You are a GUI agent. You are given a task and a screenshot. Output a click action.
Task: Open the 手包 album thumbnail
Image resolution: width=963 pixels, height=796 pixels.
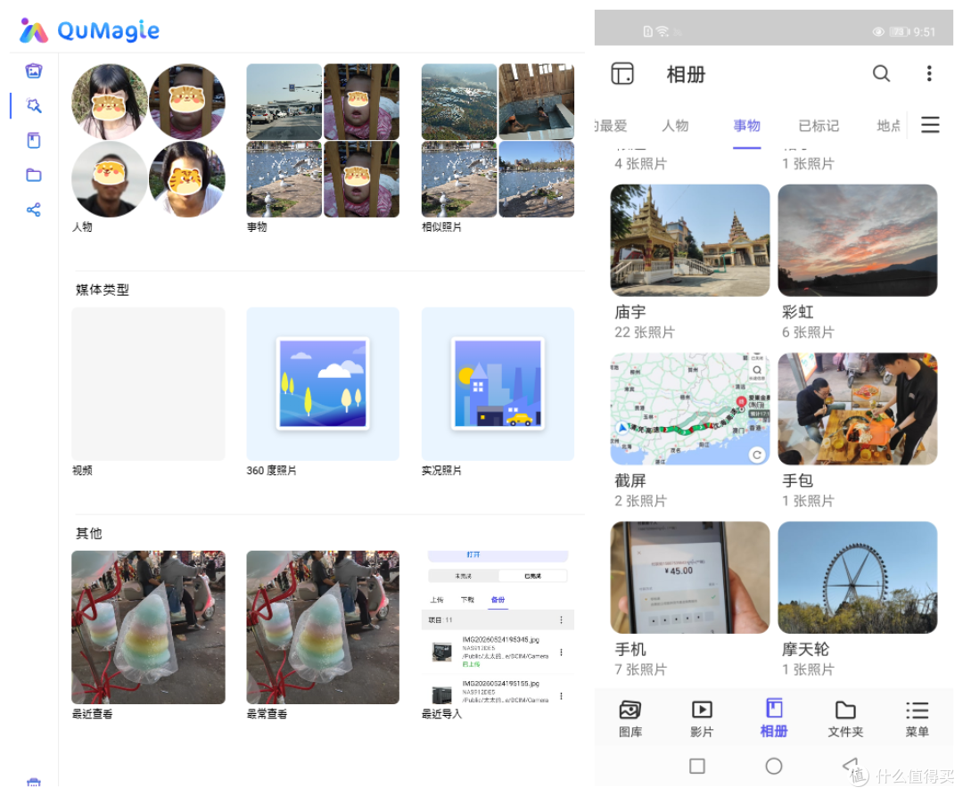coord(858,409)
